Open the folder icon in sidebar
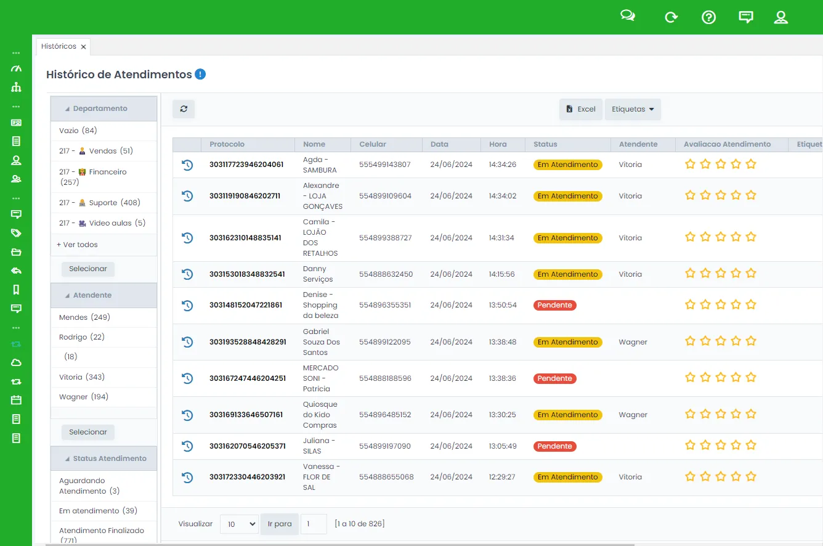The width and height of the screenshot is (823, 546). [x=16, y=252]
